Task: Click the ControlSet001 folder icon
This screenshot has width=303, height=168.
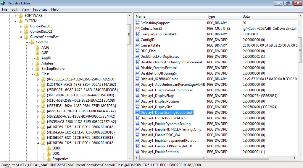Action: 26,26
